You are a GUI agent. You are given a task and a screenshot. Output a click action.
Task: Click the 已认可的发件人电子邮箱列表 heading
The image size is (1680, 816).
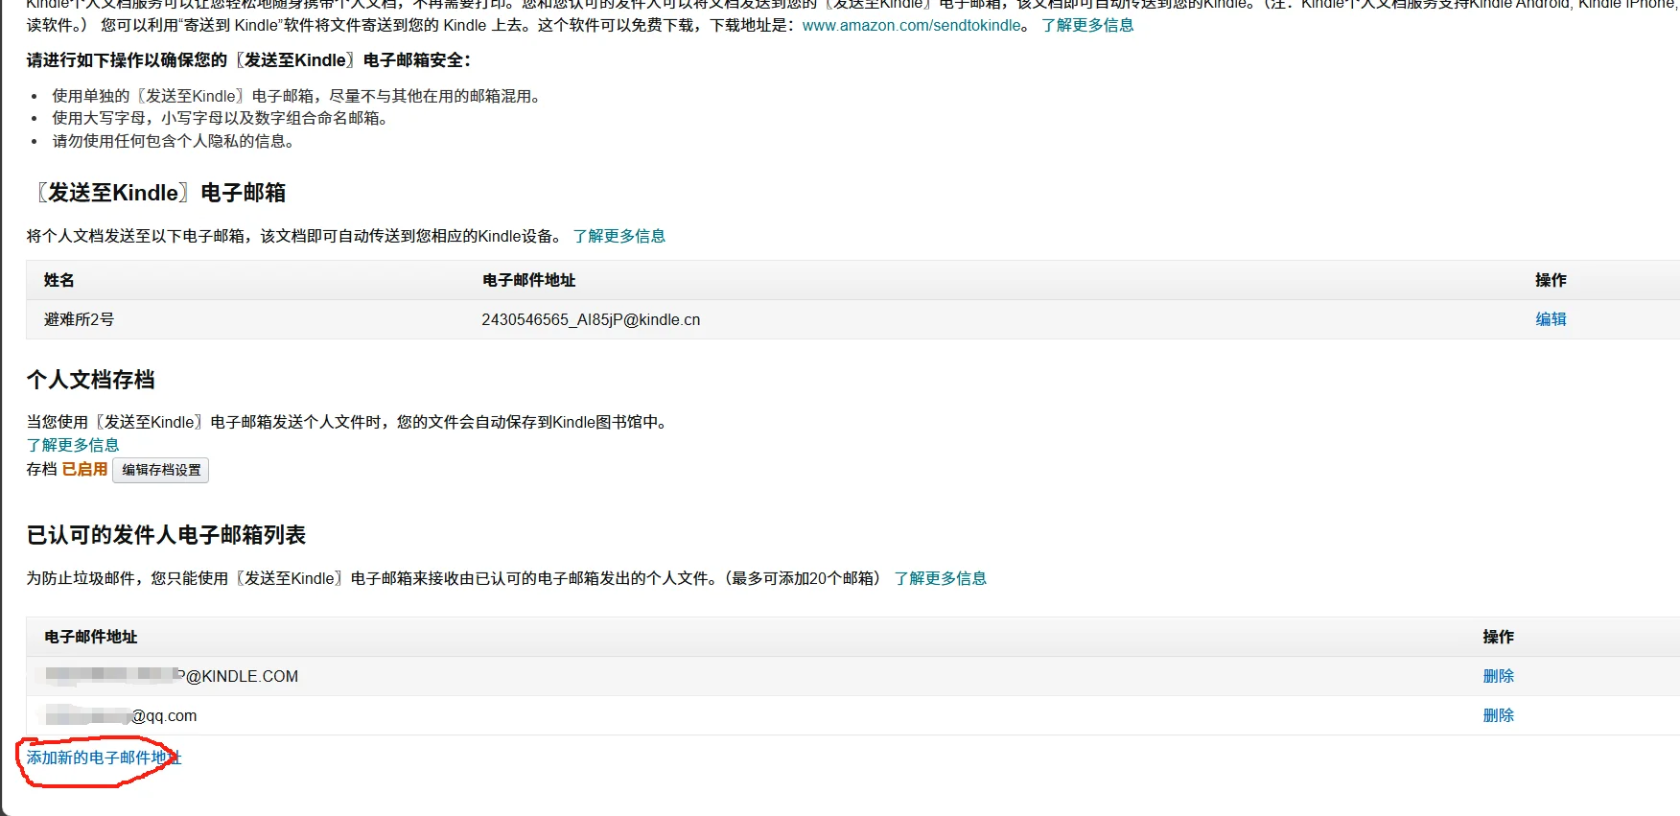pyautogui.click(x=166, y=535)
